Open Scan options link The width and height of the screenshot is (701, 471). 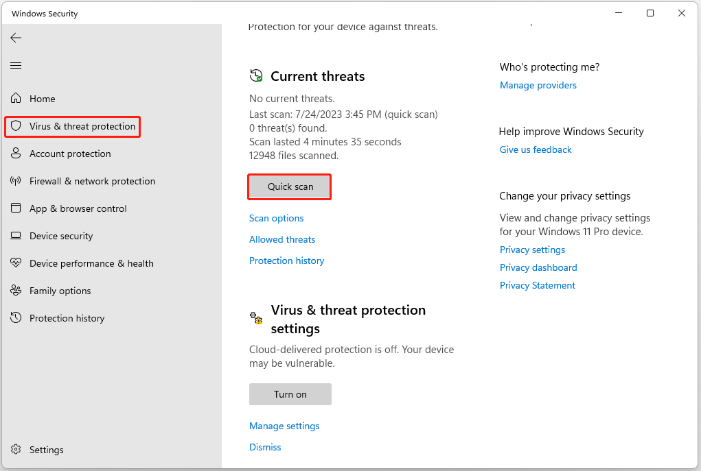[276, 218]
